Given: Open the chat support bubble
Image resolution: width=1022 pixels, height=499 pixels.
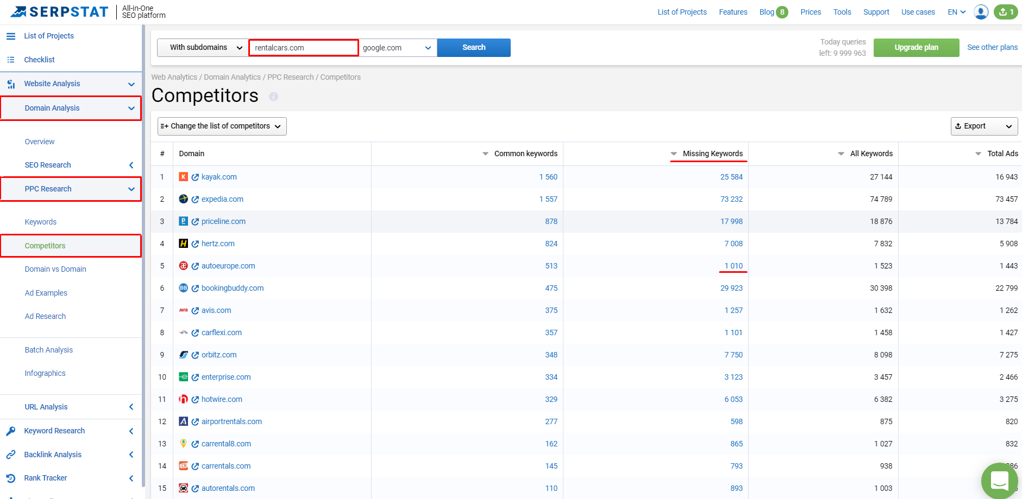Looking at the screenshot, I should pos(1000,481).
